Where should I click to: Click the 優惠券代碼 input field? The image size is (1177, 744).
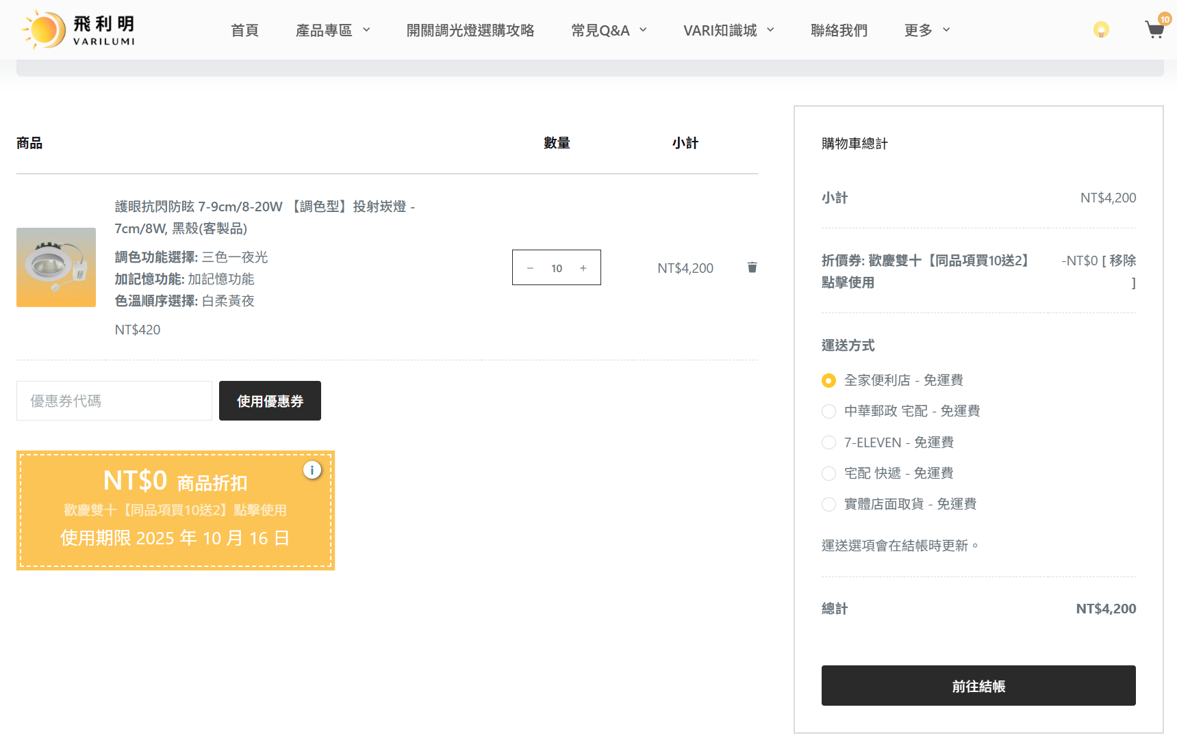tap(114, 401)
